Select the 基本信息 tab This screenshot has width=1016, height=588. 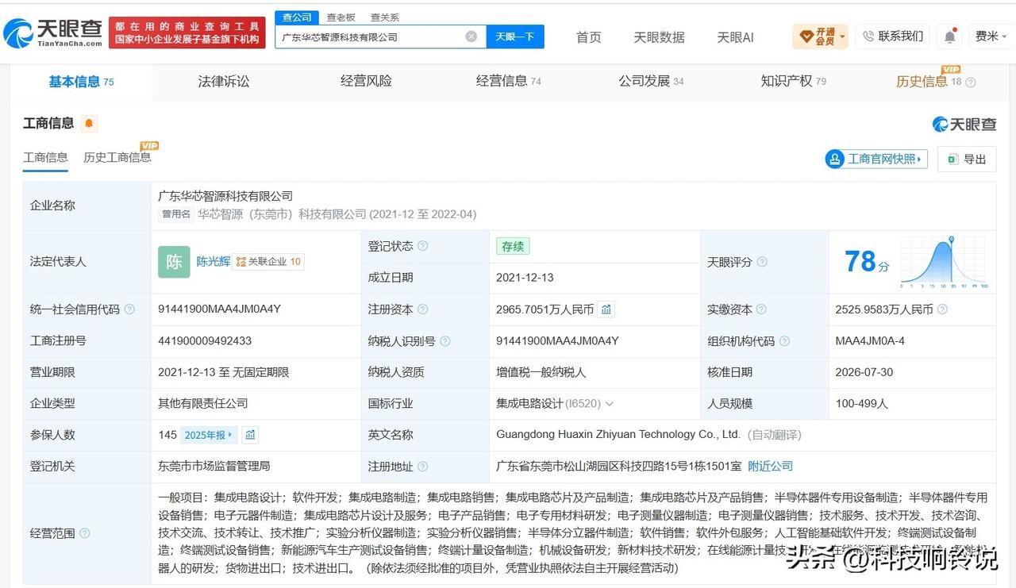point(81,81)
